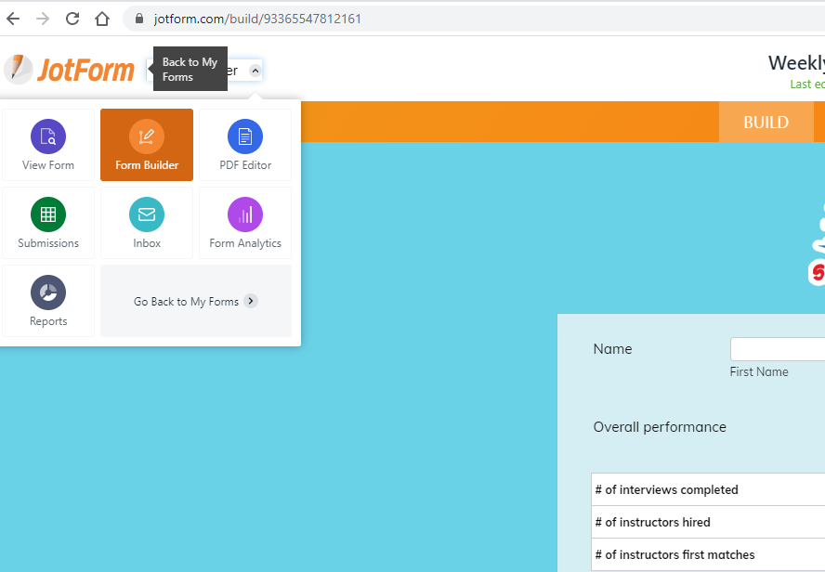Screen dimensions: 825x572
Task: Open the Inbox envelope icon
Action: tap(147, 215)
